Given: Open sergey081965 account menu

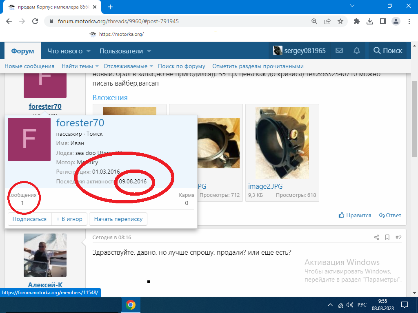Looking at the screenshot, I should pyautogui.click(x=299, y=51).
